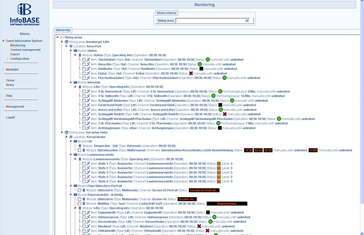
Task: Click the item icon for Anna Alm
Action: 88,64
